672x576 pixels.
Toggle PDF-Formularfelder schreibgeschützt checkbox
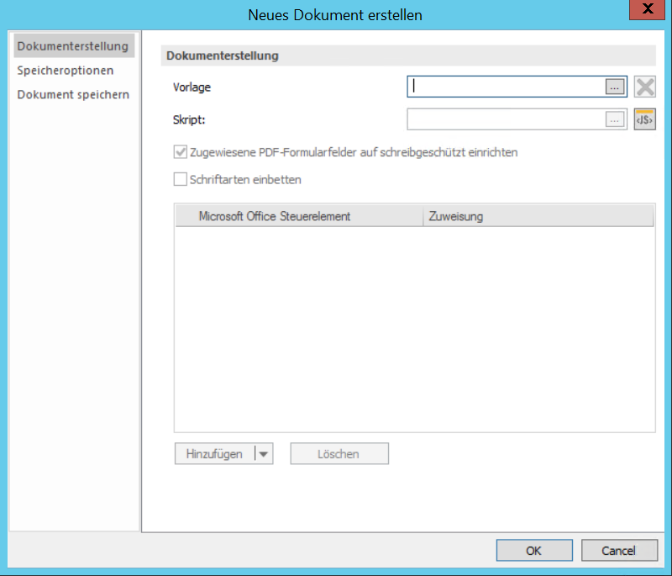(x=181, y=152)
